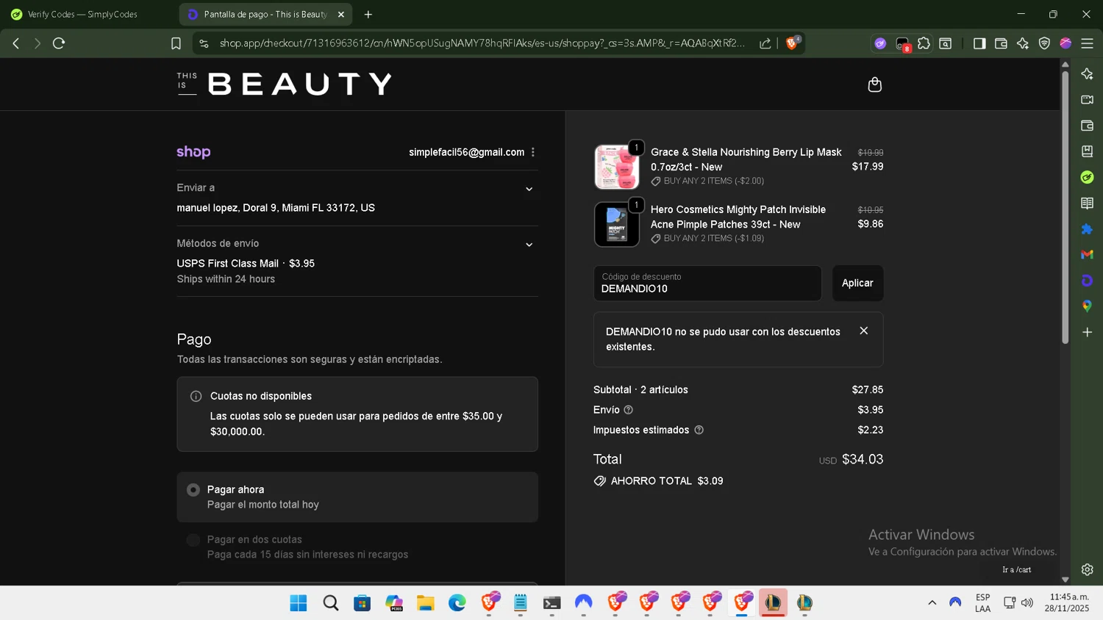Open the Extensions puzzle piece menu
Viewport: 1103px width, 620px height.
point(924,43)
